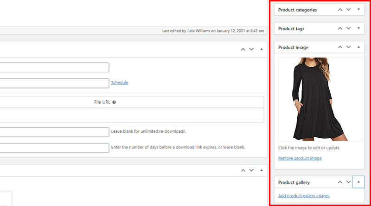Move Product categories panel down
Viewport: 371px width, 206px height.
tap(349, 10)
